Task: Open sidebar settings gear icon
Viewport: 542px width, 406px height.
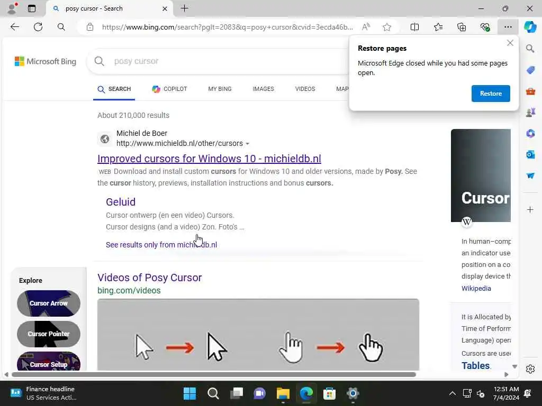Action: click(x=530, y=369)
